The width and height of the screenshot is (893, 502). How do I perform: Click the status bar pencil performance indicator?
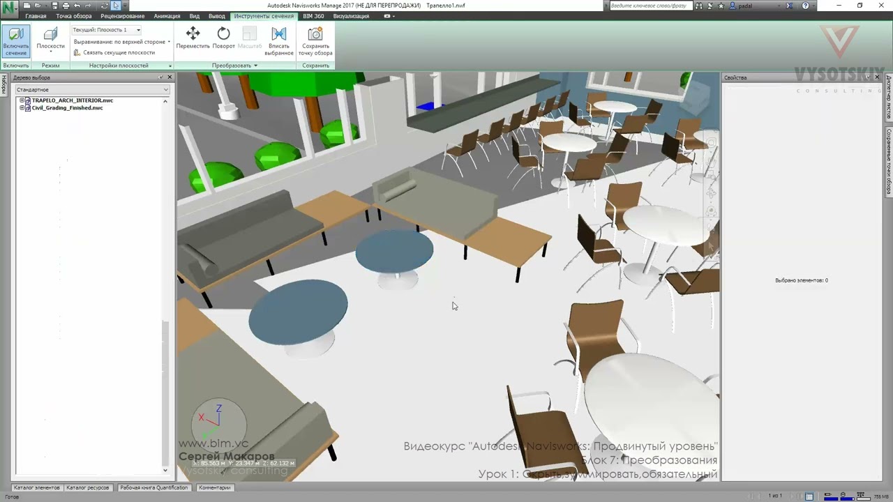click(831, 496)
